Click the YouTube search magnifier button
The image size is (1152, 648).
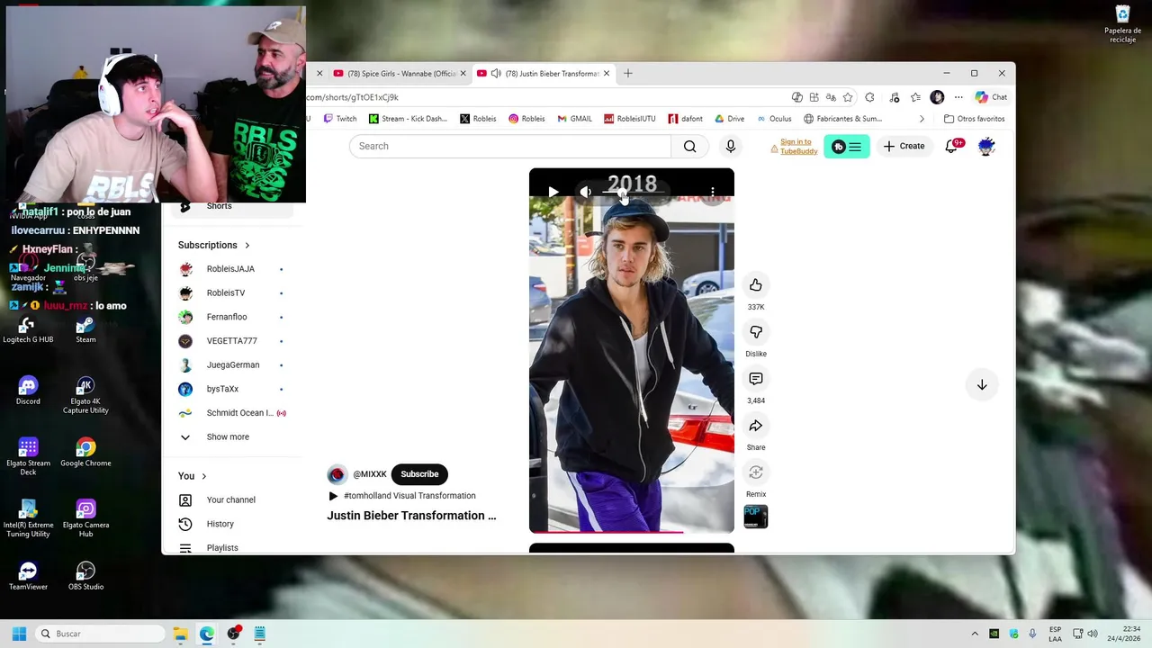point(689,146)
